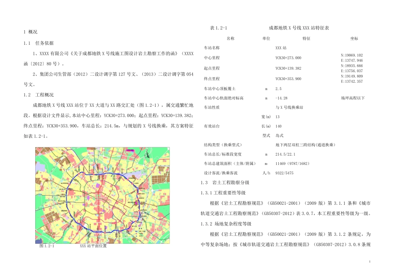The width and height of the screenshot is (394, 279).
Task: Click the heading "1.3.2 场地复杂程度等级"
Action: click(x=226, y=224)
